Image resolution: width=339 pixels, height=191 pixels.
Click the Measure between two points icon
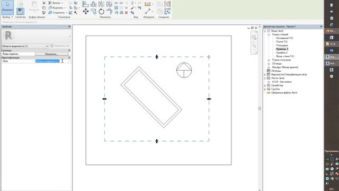coord(148,11)
